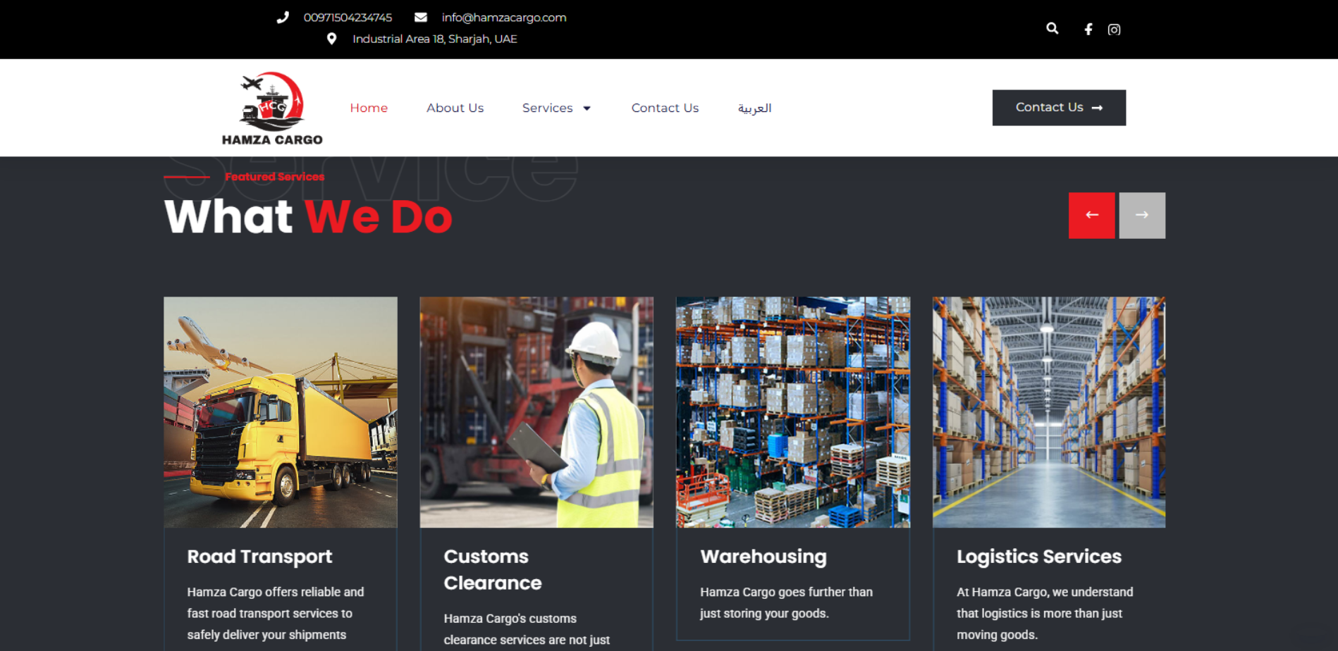This screenshot has height=651, width=1338.
Task: Open the Road Transport truck image
Action: pyautogui.click(x=281, y=412)
